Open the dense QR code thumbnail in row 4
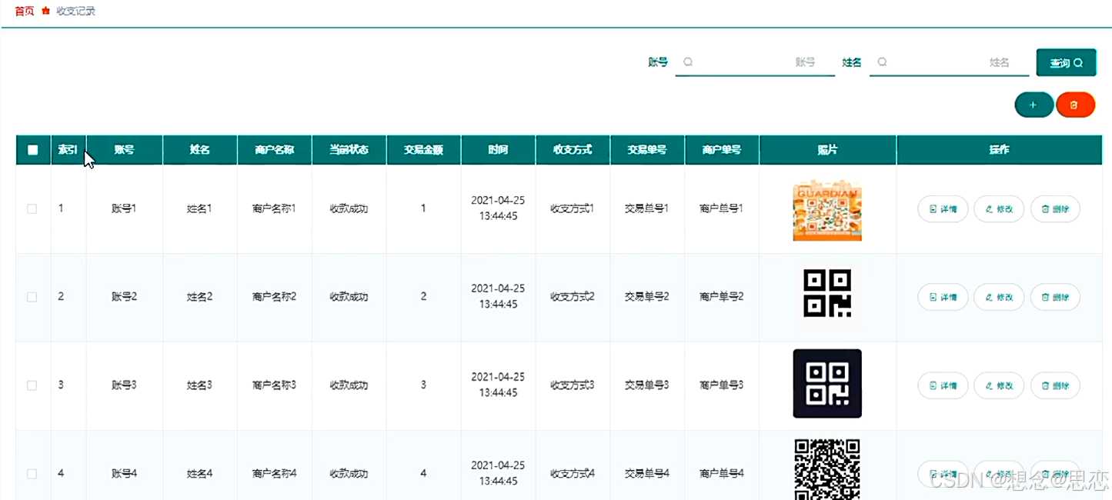This screenshot has width=1112, height=500. 827,468
